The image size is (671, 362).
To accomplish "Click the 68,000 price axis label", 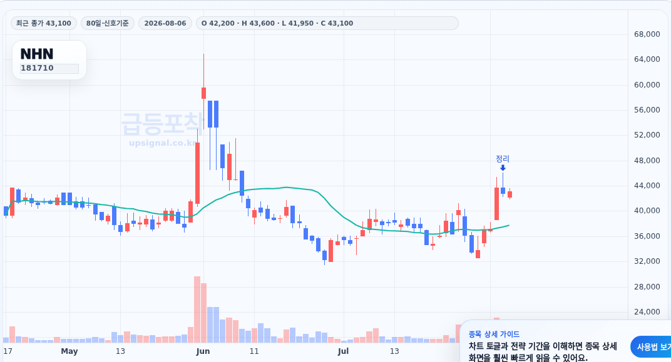I will pyautogui.click(x=647, y=34).
